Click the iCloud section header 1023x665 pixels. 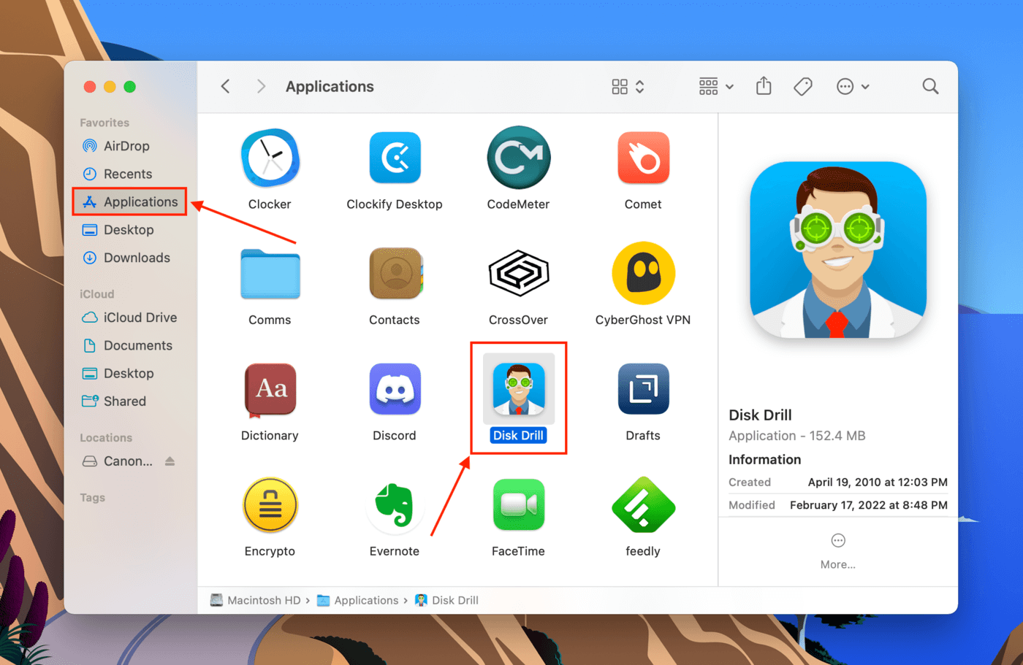pyautogui.click(x=97, y=294)
